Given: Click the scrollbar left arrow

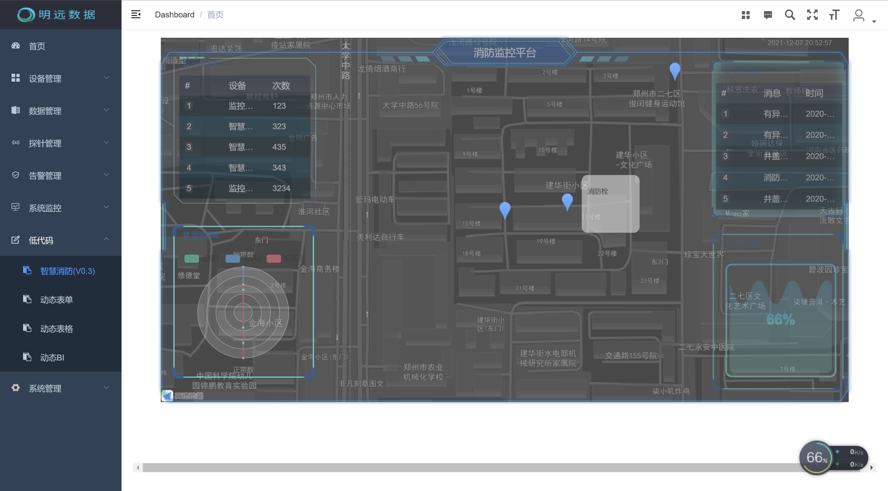Looking at the screenshot, I should pos(138,467).
